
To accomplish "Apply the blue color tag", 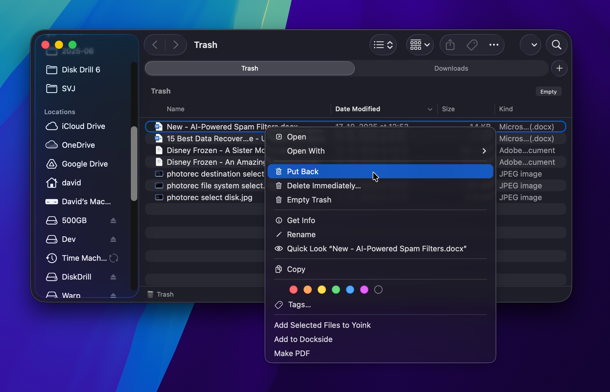I will click(350, 290).
